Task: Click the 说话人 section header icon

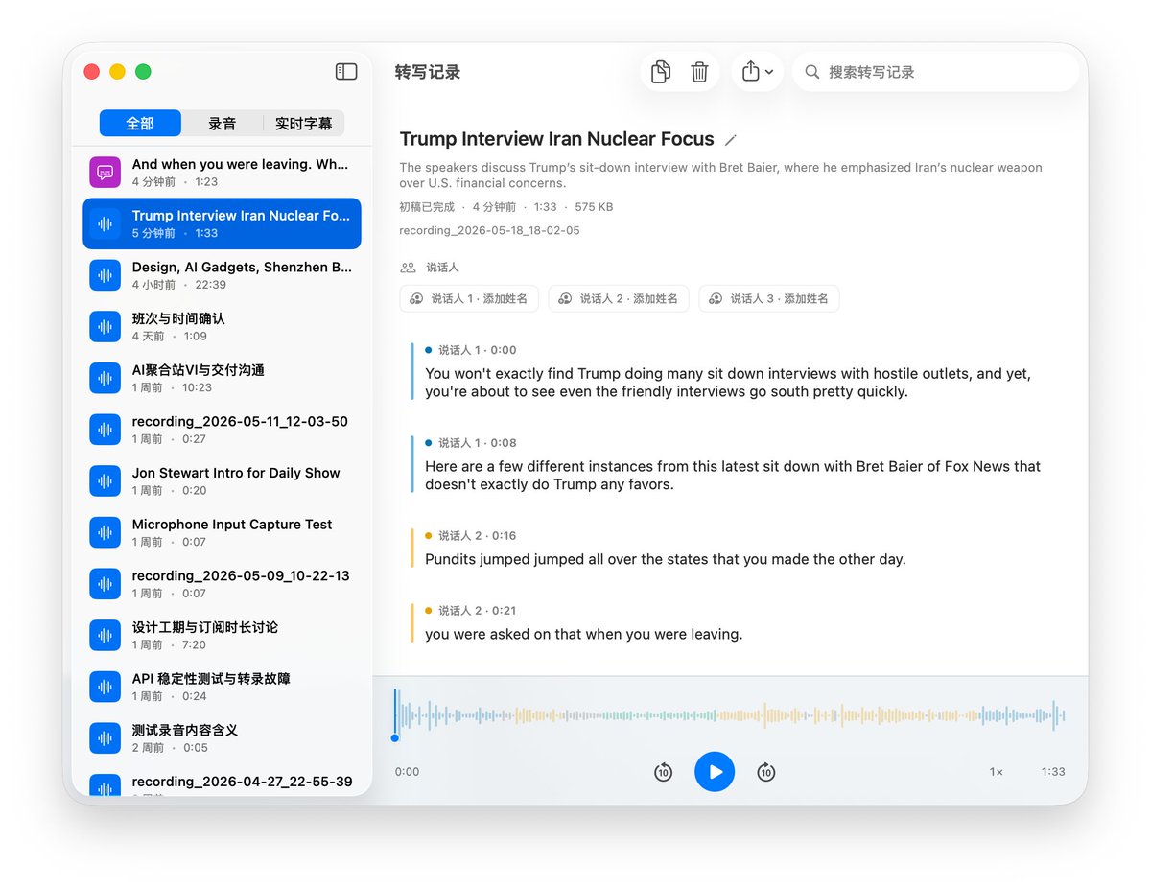Action: click(x=409, y=268)
